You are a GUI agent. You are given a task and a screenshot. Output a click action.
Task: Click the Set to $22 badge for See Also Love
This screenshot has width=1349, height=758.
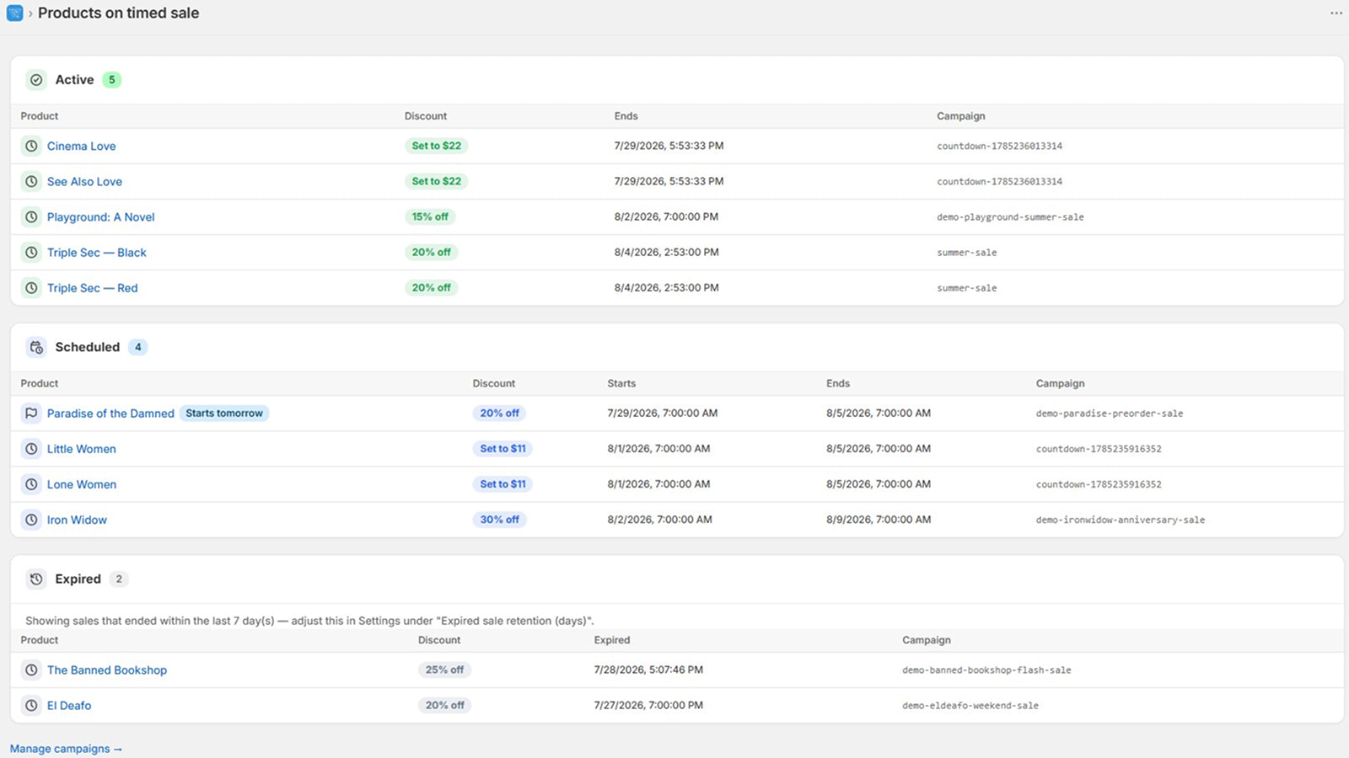pyautogui.click(x=437, y=181)
